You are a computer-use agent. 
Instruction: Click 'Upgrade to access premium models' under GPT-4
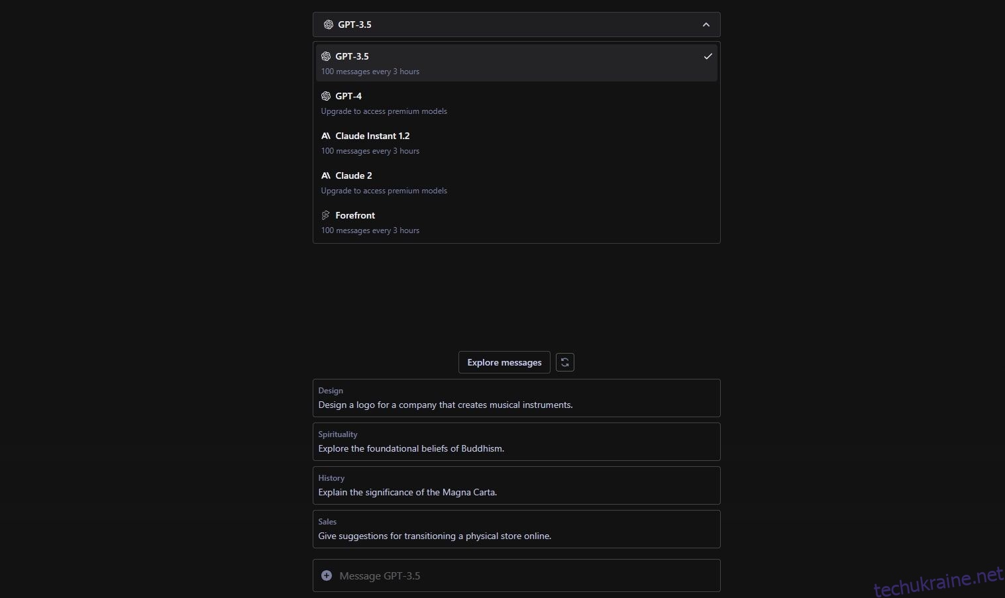click(x=384, y=111)
